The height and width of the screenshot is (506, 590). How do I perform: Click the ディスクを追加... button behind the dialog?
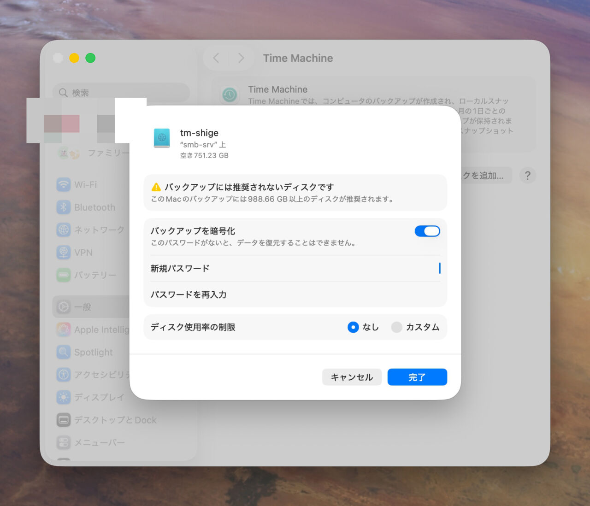486,176
